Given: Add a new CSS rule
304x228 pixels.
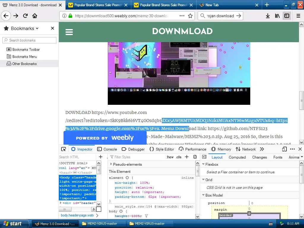Looking at the screenshot, I should coord(187,157).
